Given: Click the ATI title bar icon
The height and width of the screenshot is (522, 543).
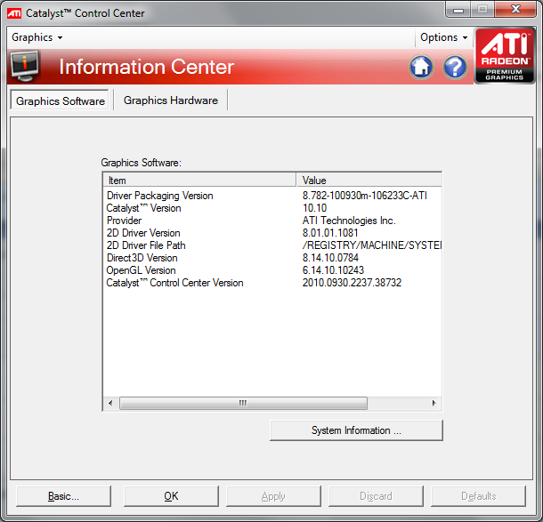Looking at the screenshot, I should [x=14, y=13].
